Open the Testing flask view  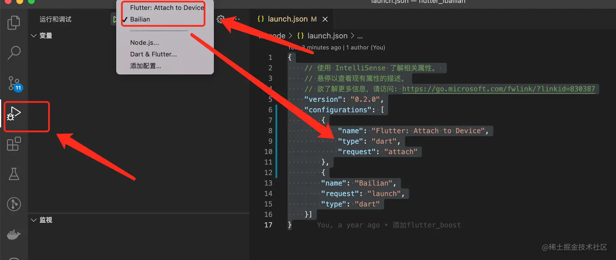(x=14, y=174)
